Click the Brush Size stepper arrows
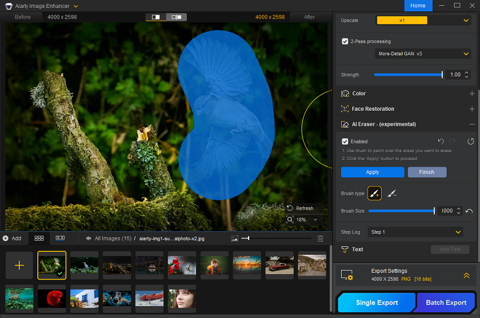This screenshot has width=480, height=318. click(459, 211)
